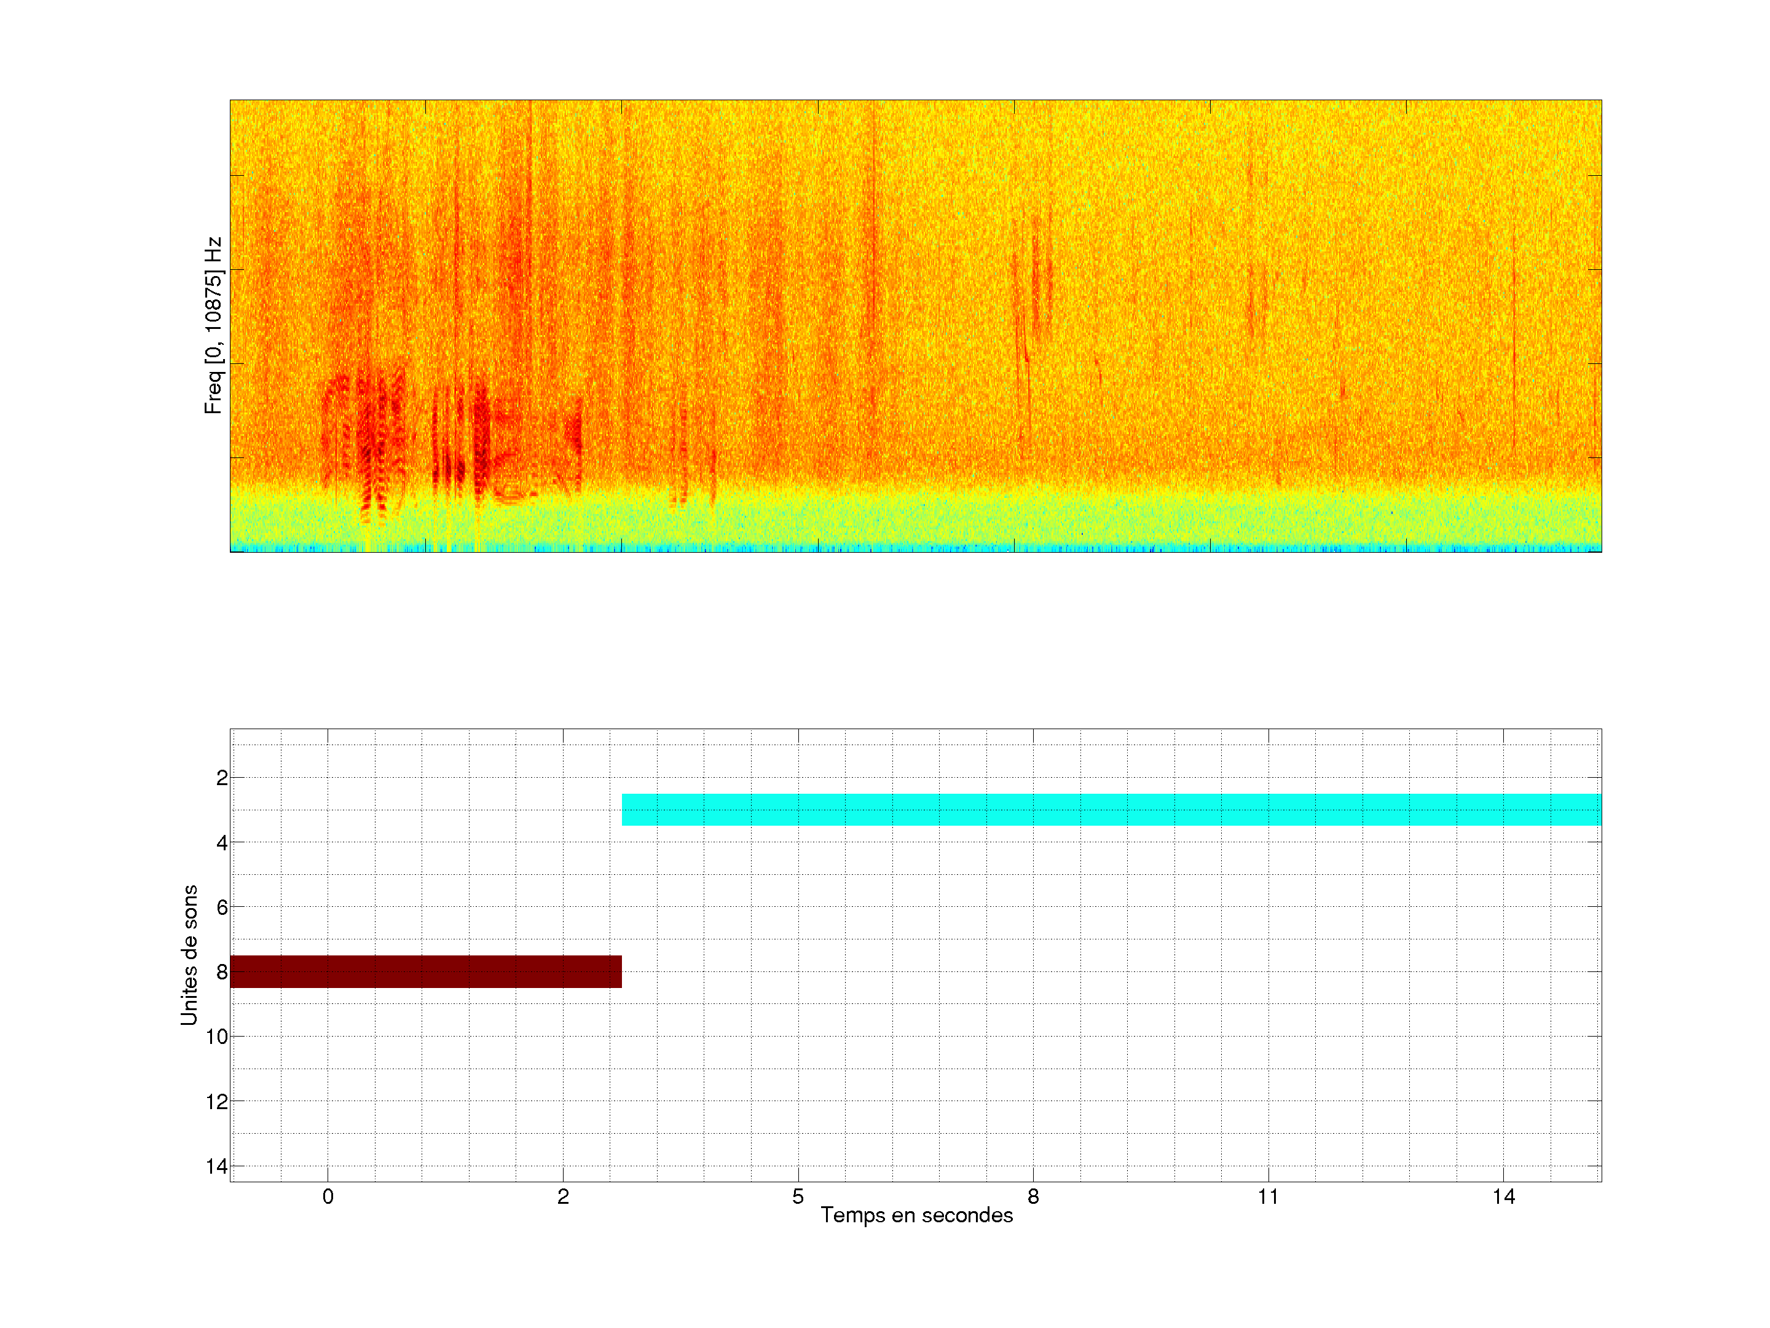Click the x-axis tick label '2'

[562, 1196]
